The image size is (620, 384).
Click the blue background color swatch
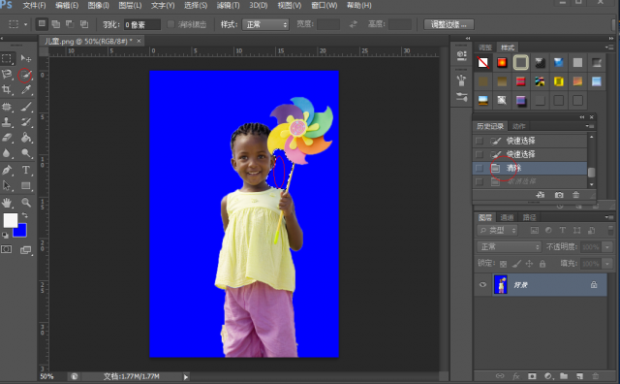pos(19,231)
